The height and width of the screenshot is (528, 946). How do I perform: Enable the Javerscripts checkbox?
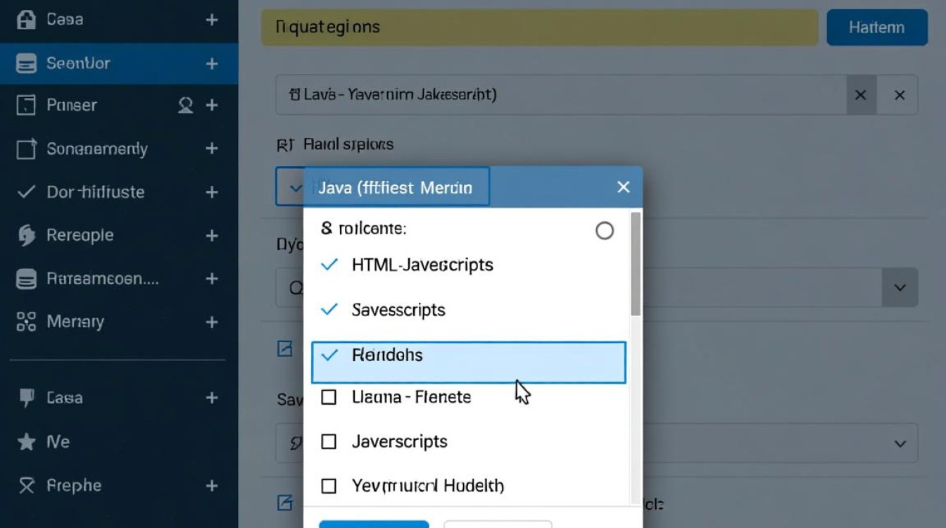coord(329,442)
